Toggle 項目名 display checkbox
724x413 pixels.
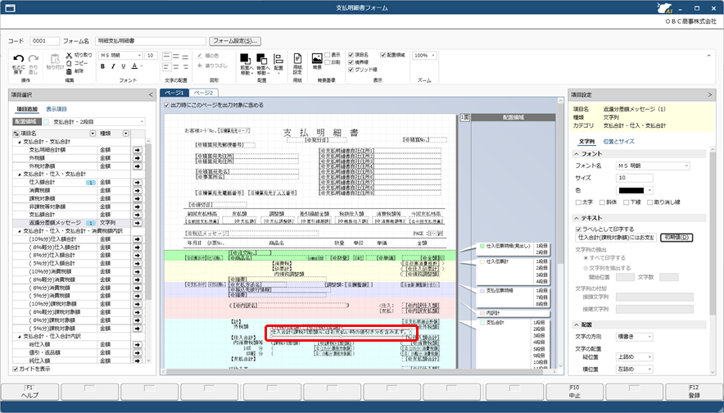[x=351, y=55]
